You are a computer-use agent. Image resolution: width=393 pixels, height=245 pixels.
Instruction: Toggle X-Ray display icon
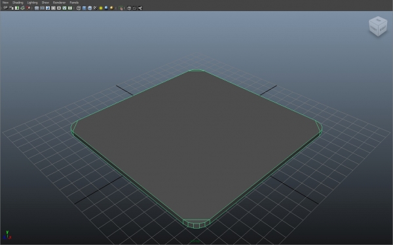pyautogui.click(x=129, y=8)
